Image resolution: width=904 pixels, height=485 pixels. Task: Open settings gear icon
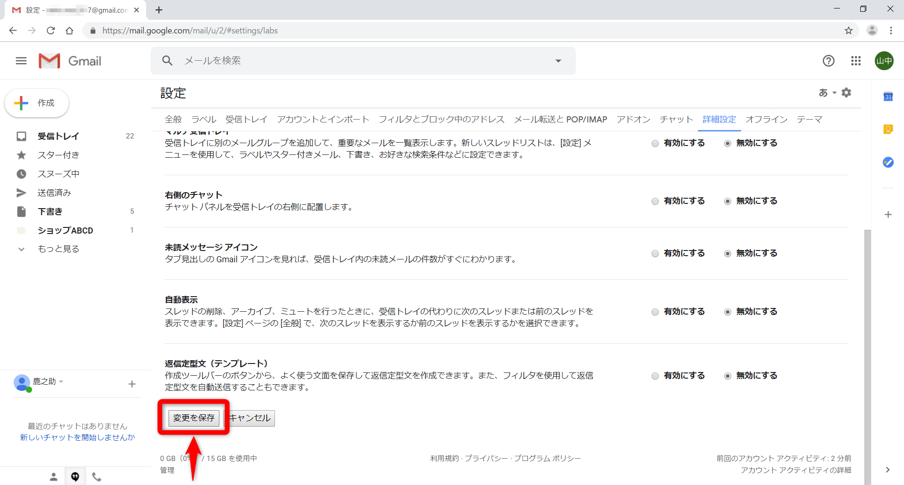pyautogui.click(x=847, y=93)
